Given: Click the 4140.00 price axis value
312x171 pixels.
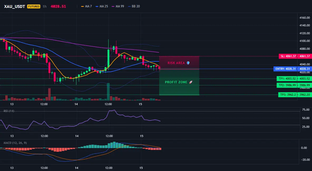Looking at the screenshot, I should pos(305,25).
